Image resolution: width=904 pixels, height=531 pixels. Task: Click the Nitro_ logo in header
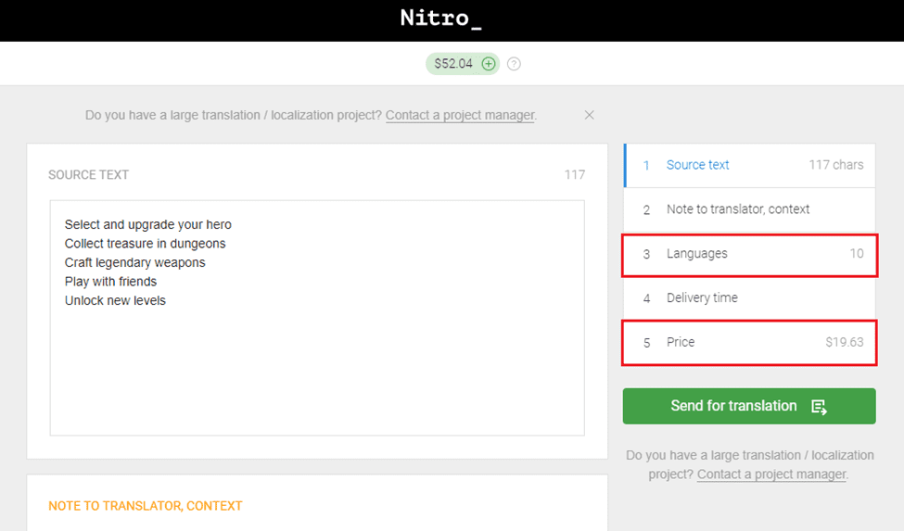click(x=440, y=19)
